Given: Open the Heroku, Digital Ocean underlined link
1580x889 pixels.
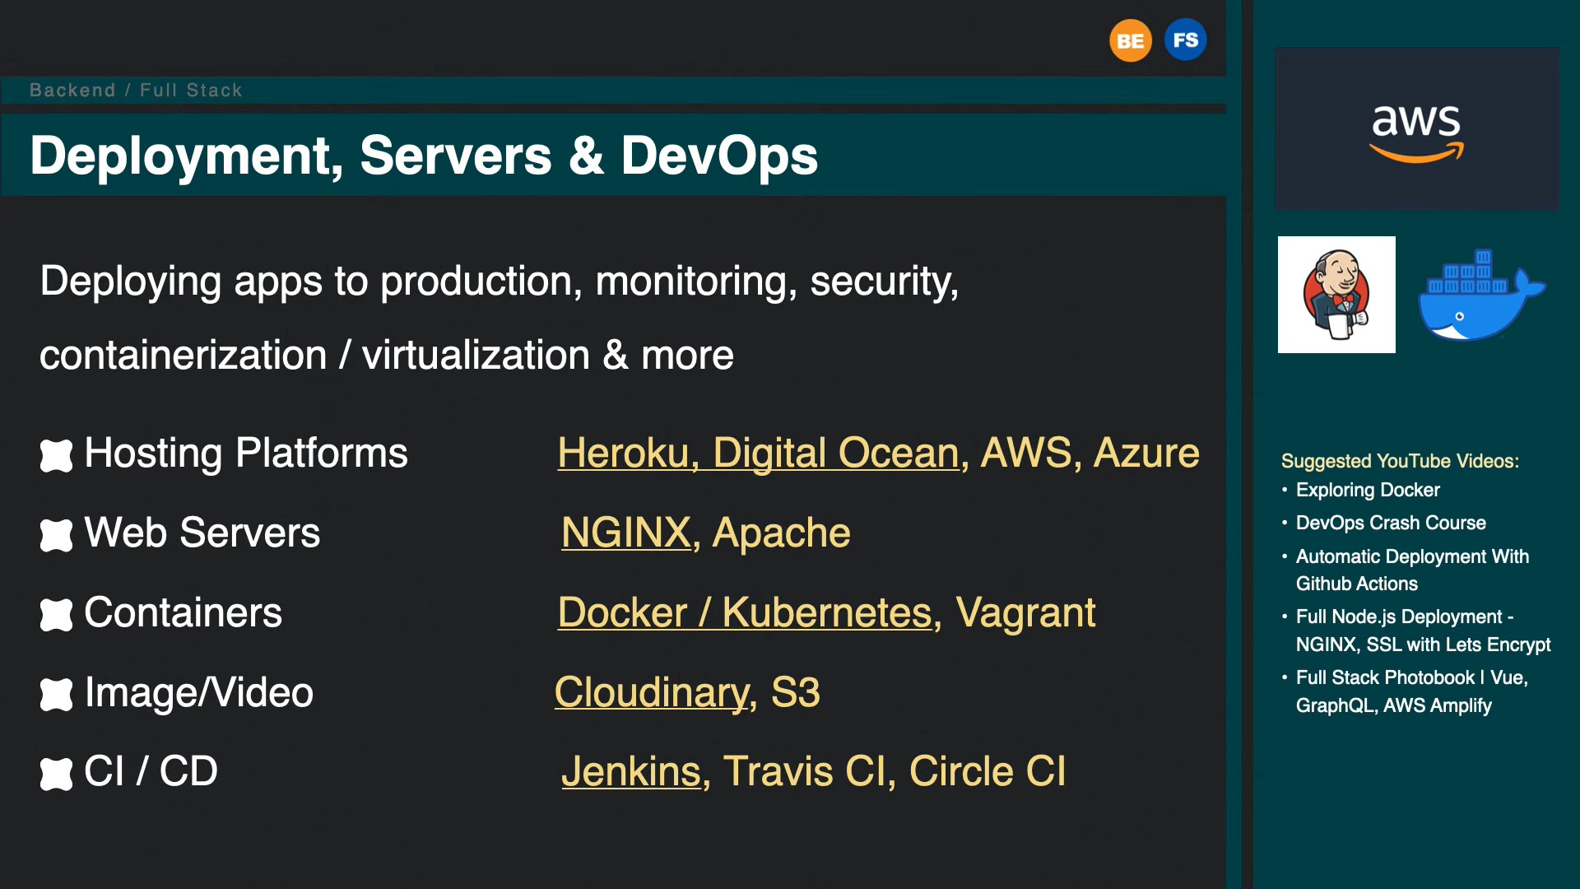Looking at the screenshot, I should [758, 453].
